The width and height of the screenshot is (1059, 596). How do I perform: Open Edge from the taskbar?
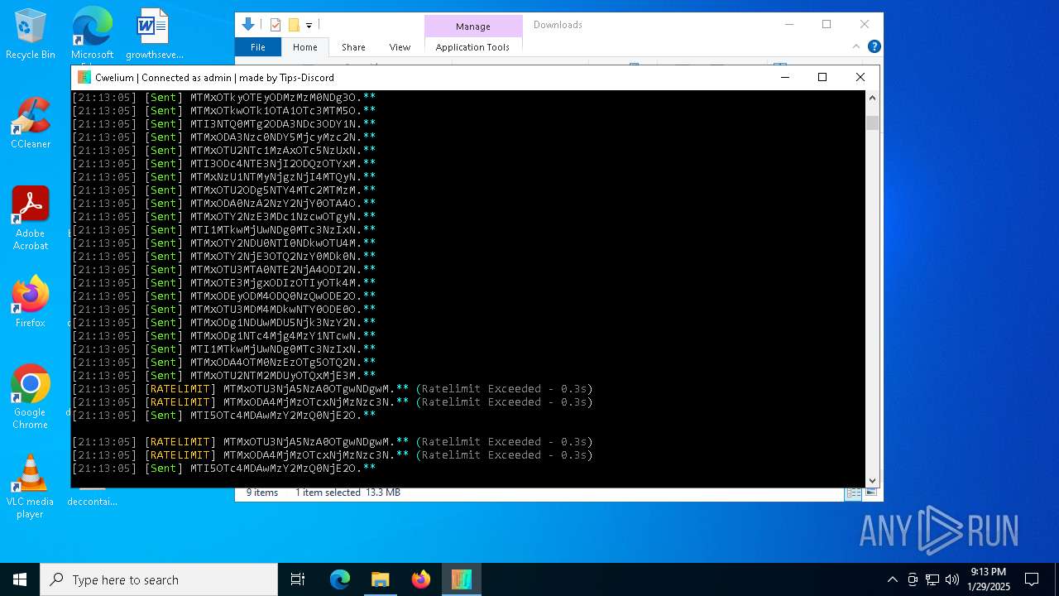(x=340, y=579)
